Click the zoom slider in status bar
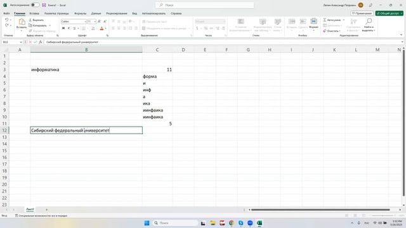 point(383,215)
